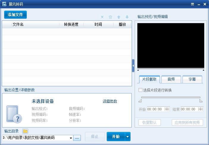Click the clip range slider track
The height and width of the screenshot is (145, 209).
[171, 97]
